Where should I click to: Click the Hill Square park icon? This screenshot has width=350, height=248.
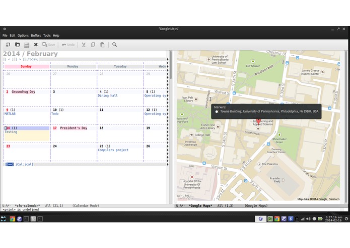click(x=253, y=61)
